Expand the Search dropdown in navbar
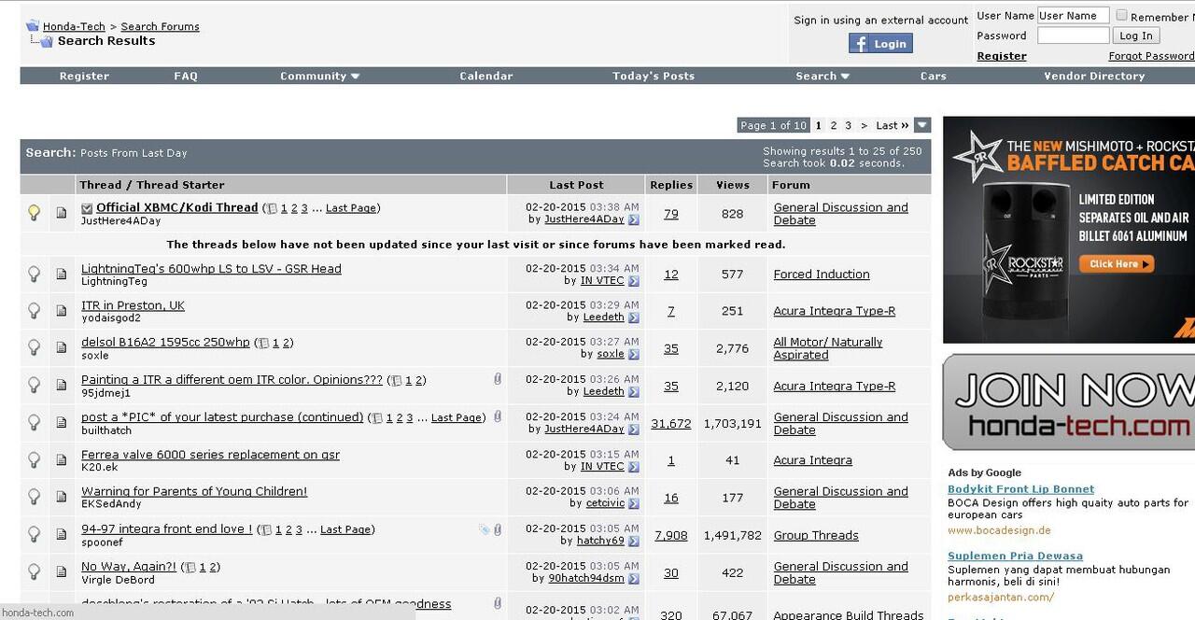Screen dimensions: 1195x620 pos(822,76)
